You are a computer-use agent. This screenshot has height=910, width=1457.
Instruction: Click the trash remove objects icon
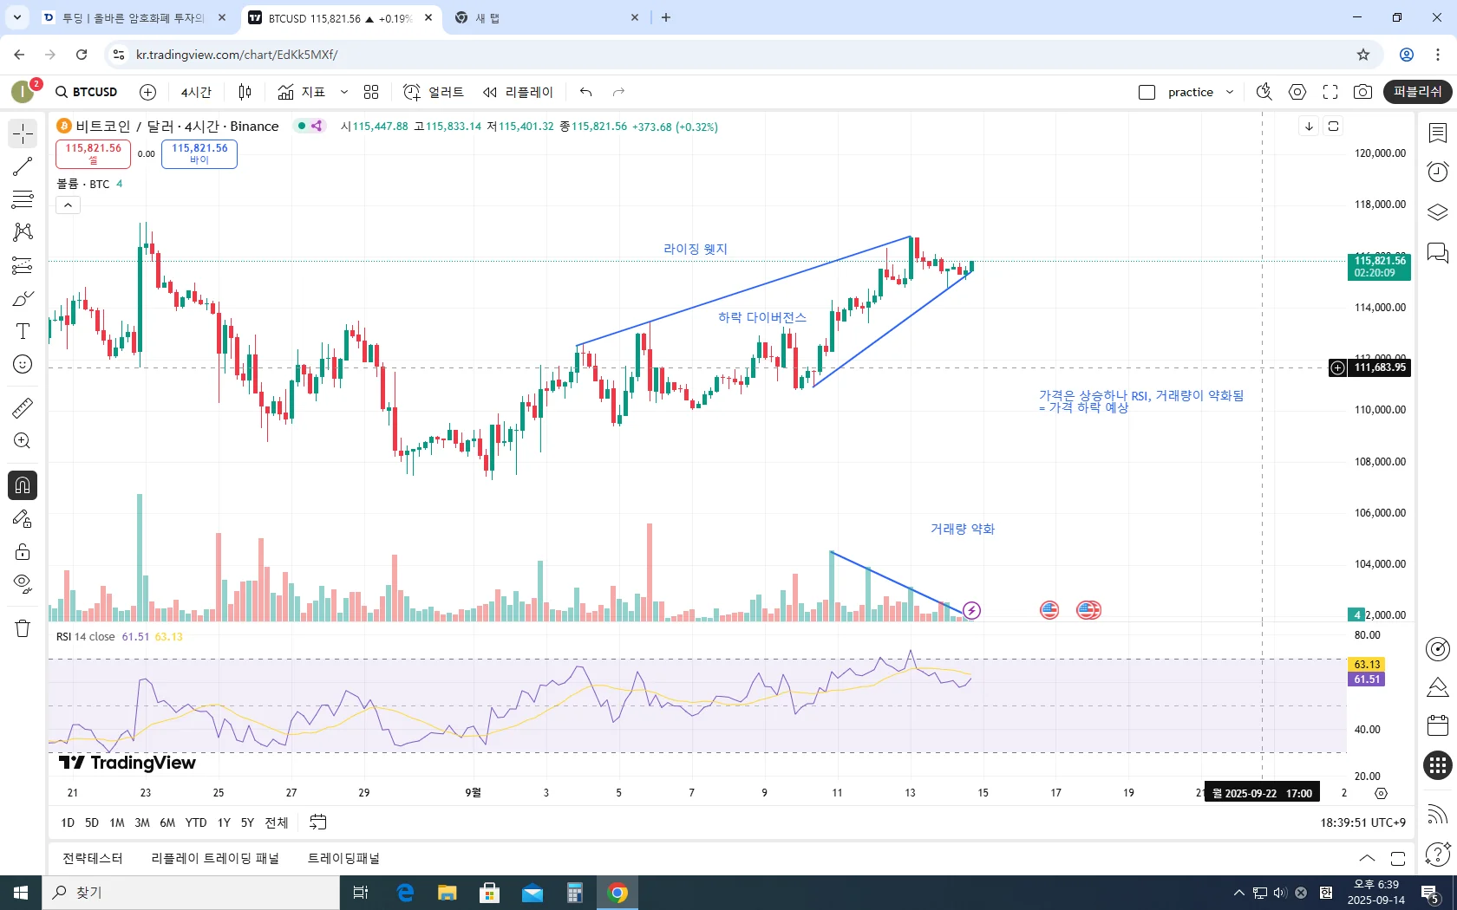pos(23,628)
